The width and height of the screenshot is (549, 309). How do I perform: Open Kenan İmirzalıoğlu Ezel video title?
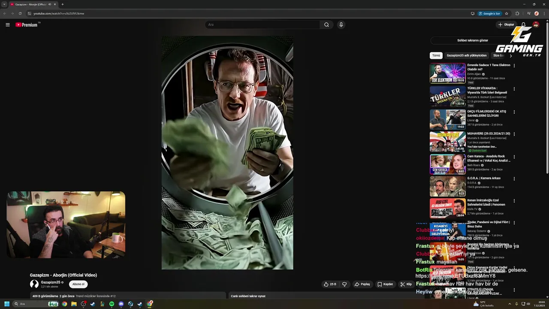(486, 202)
